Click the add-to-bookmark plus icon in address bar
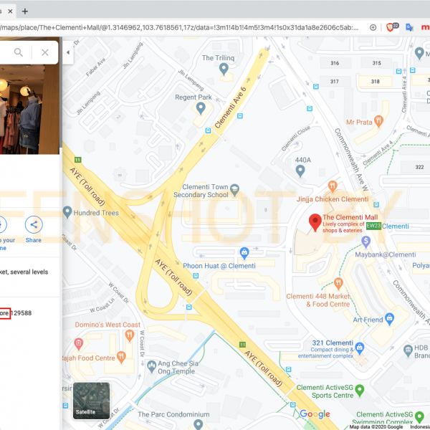430x430 pixels. [373, 27]
